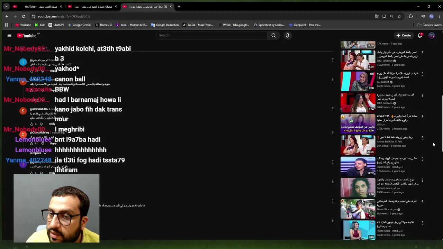Open the 12:32 Trend Arabi video thumbnail

358,166
